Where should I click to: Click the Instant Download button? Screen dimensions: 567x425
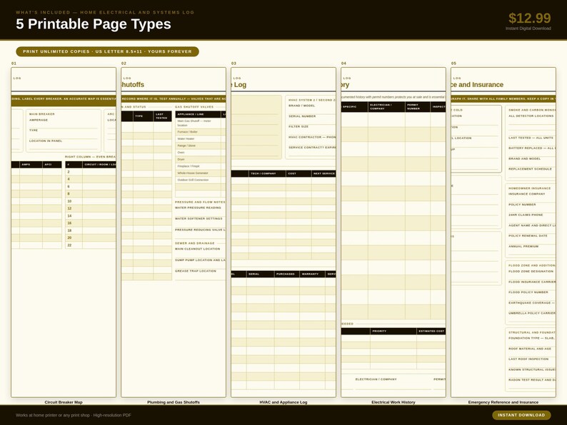[521, 415]
